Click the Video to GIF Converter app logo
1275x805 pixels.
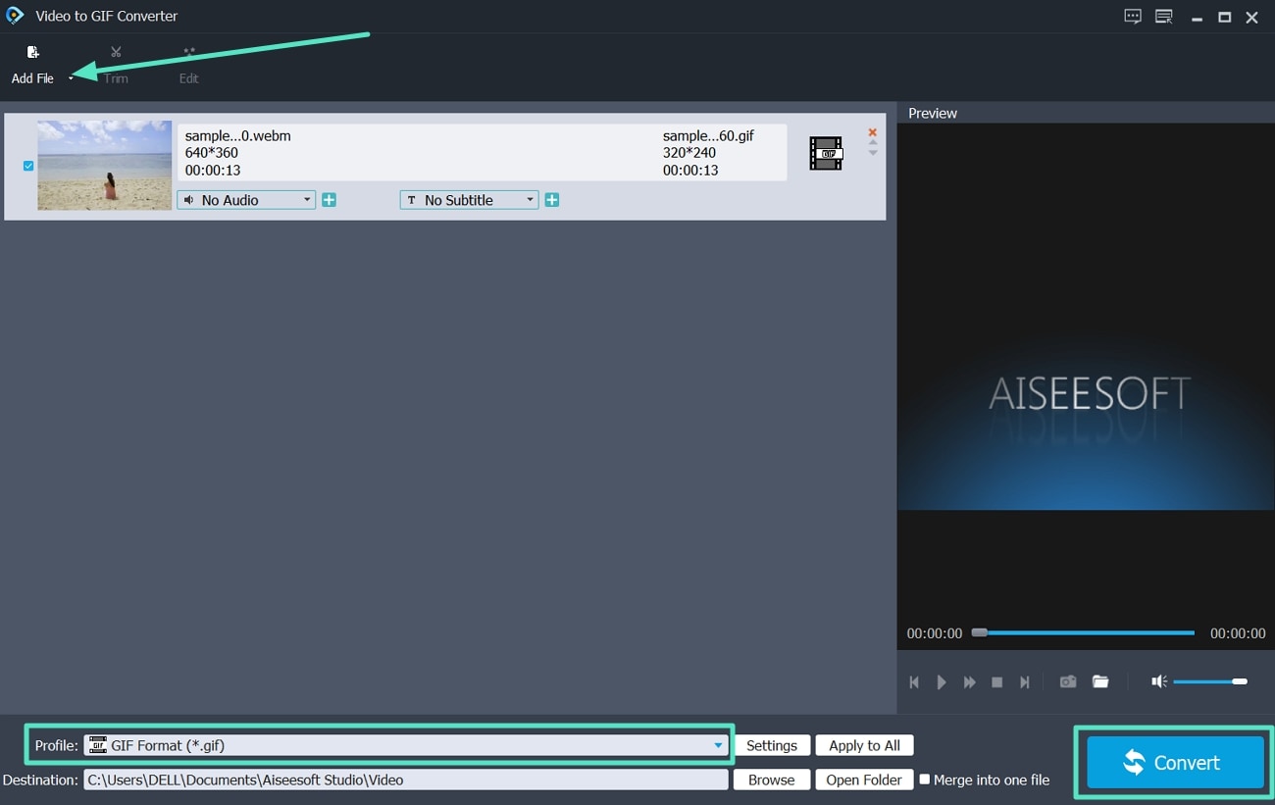[x=15, y=16]
